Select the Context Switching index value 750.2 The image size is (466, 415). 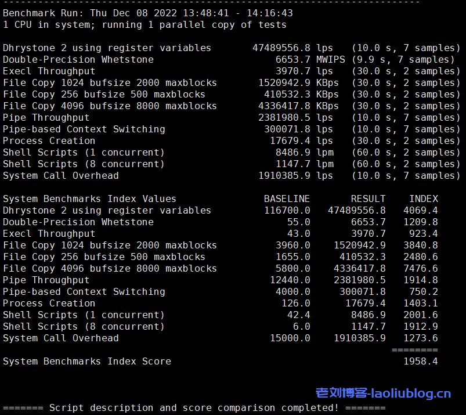point(423,291)
